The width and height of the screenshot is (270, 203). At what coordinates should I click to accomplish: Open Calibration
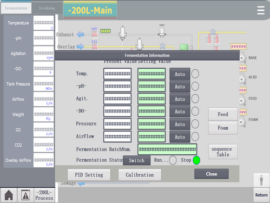click(140, 175)
